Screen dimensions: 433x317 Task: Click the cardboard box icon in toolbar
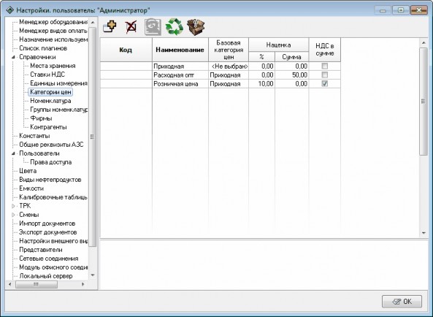196,27
